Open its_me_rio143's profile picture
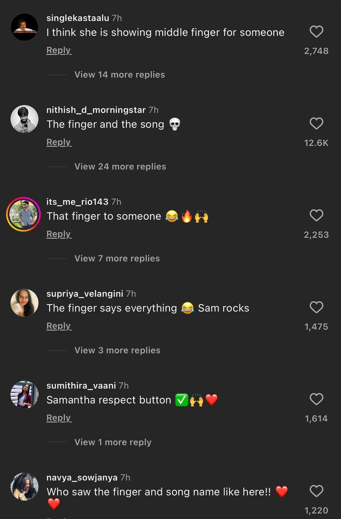 coord(23,211)
